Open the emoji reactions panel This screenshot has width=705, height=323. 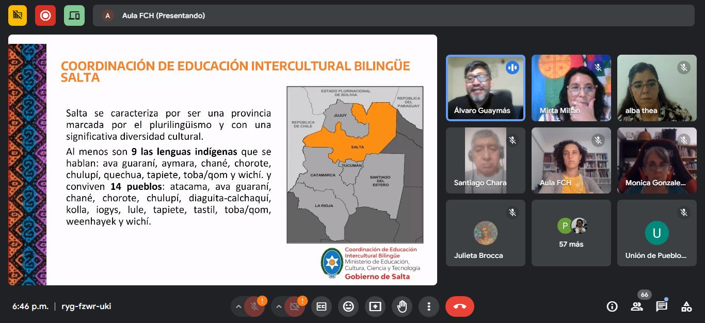348,306
